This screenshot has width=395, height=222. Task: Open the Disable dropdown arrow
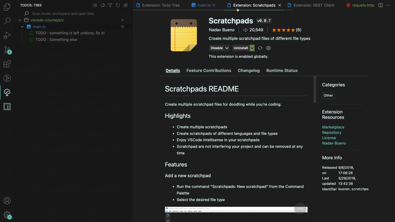coord(227,48)
